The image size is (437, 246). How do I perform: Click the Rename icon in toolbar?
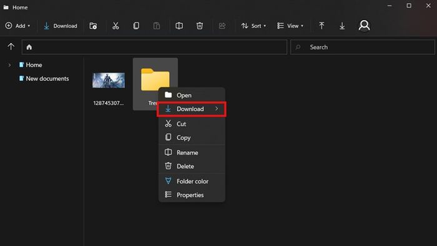coord(179,26)
